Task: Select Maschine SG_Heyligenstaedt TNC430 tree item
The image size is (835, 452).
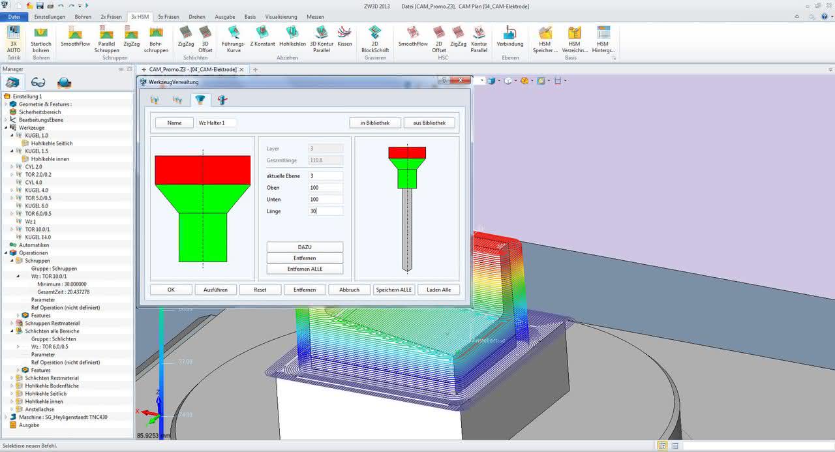Action: point(63,417)
